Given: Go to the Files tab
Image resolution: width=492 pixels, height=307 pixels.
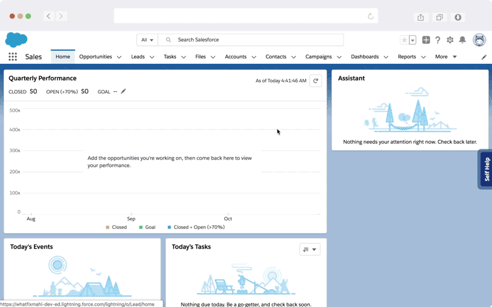Looking at the screenshot, I should pyautogui.click(x=200, y=56).
